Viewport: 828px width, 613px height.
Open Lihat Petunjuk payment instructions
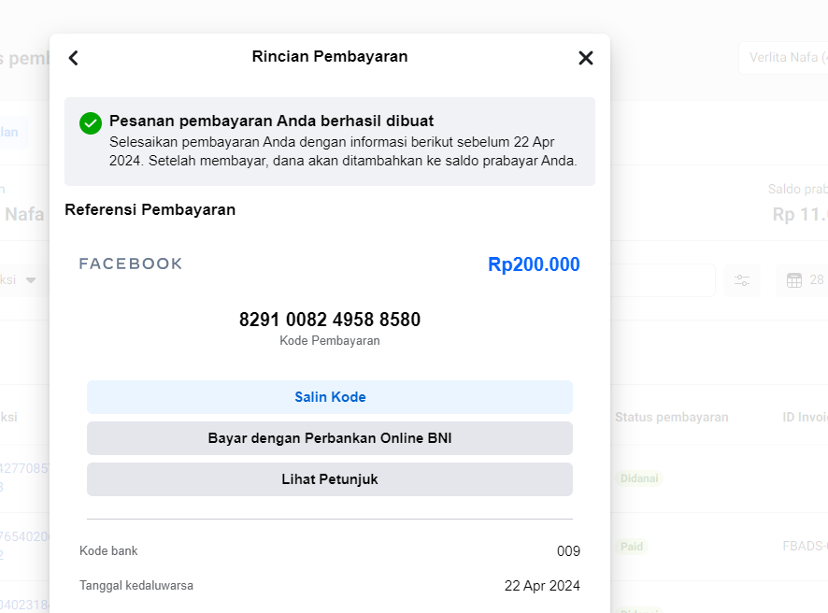[x=330, y=479]
